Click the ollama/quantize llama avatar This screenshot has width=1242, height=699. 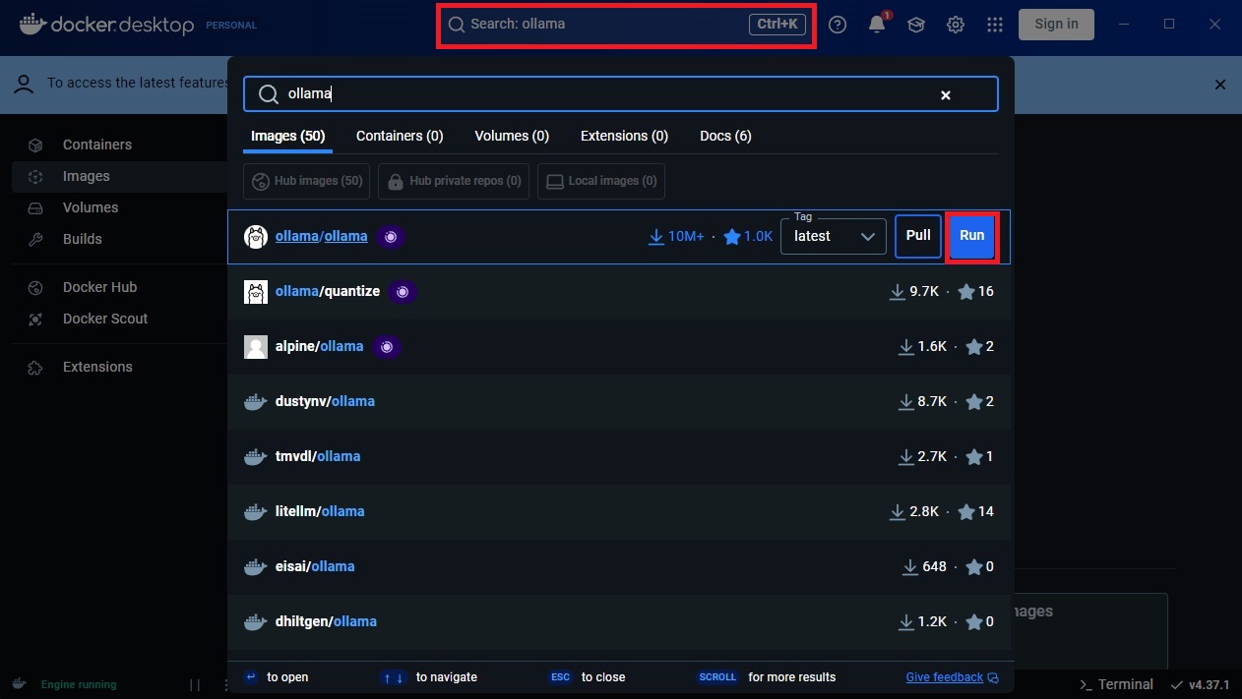(256, 292)
